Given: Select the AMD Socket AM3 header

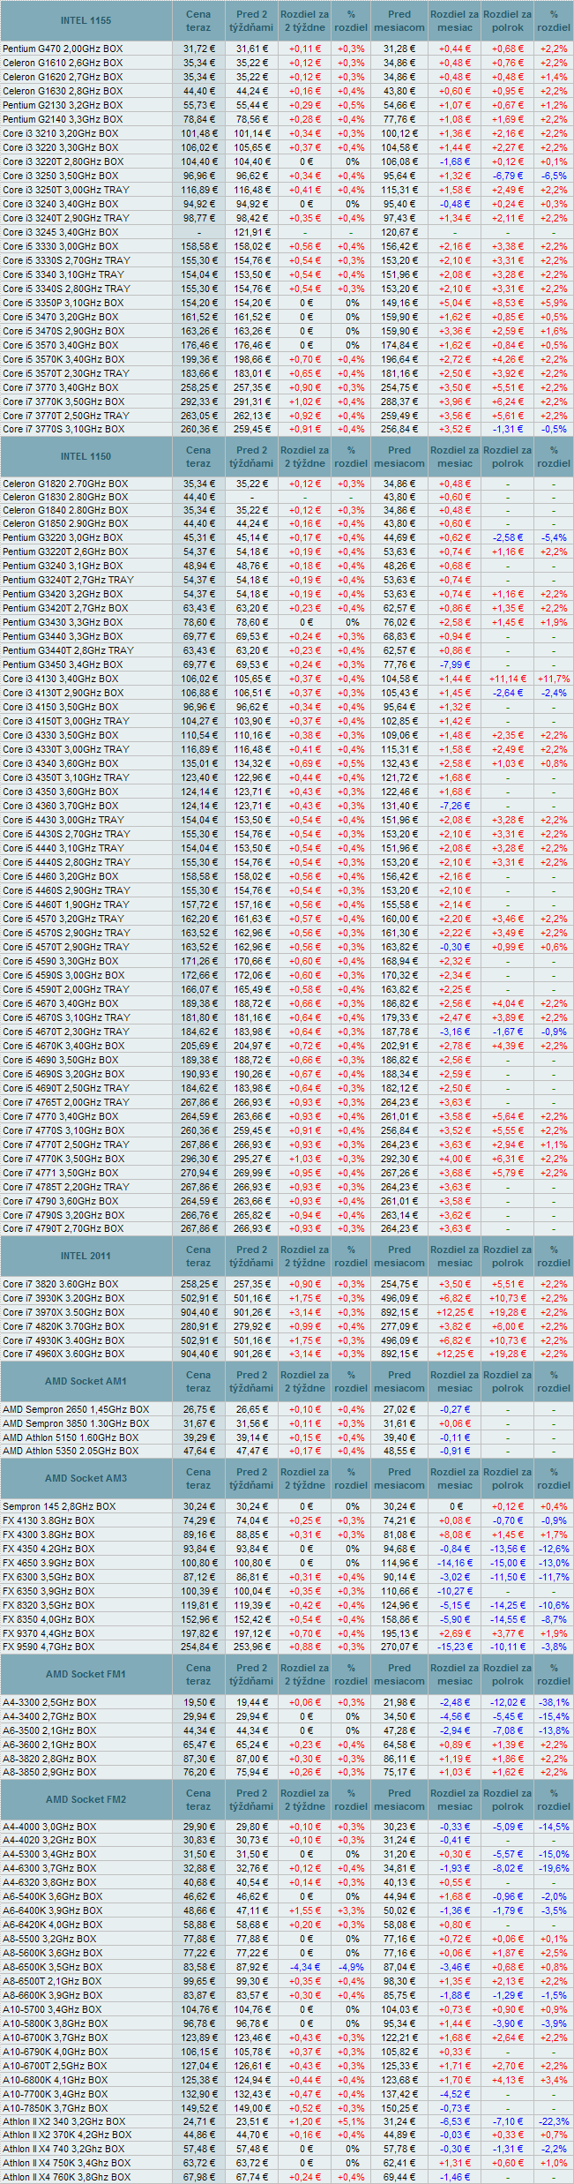Looking at the screenshot, I should coord(86,1478).
